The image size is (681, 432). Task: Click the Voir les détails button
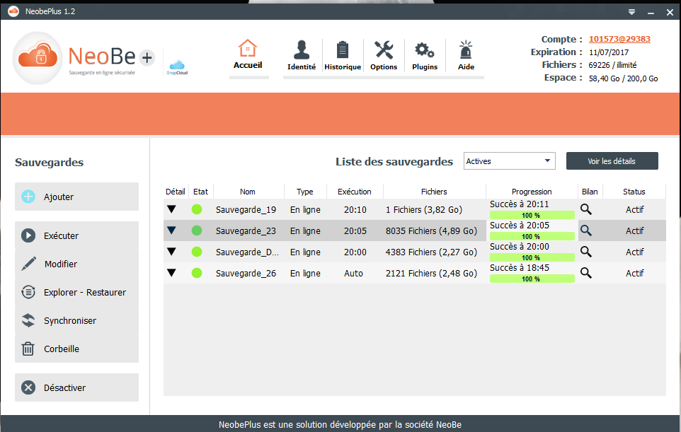612,160
